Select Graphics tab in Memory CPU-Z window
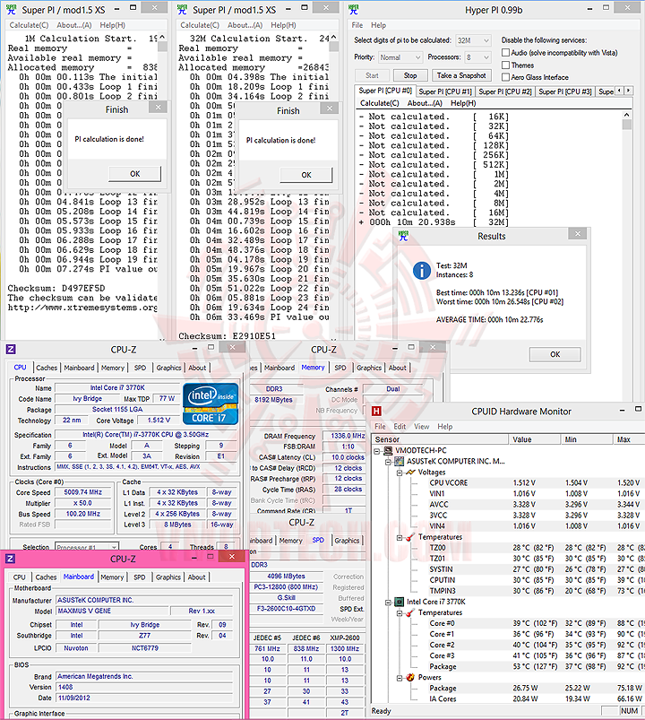 pos(369,368)
